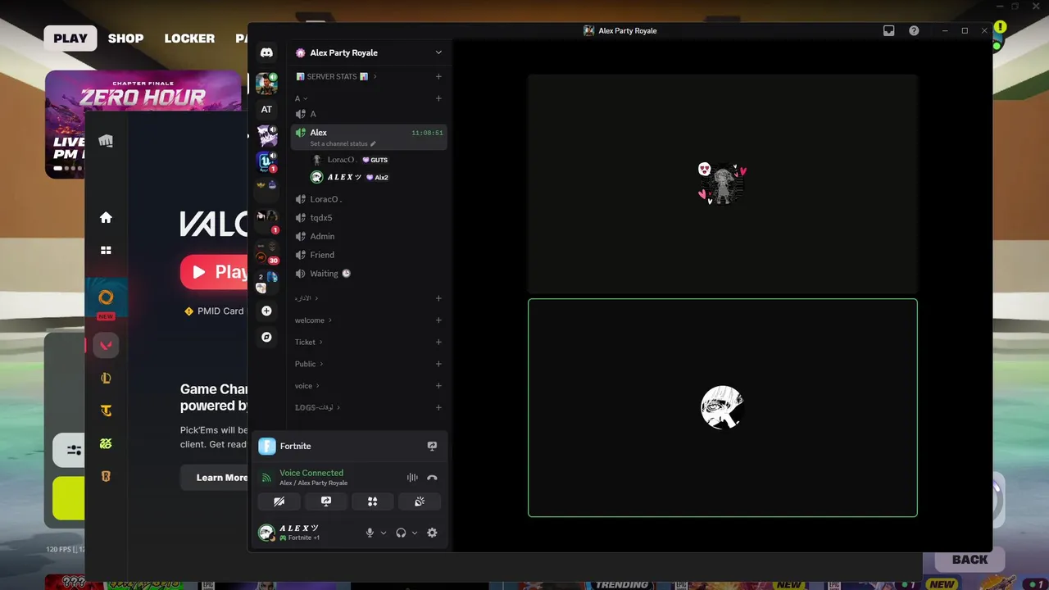Select Teamfight Tactics icon in Riot sidebar

click(x=106, y=411)
